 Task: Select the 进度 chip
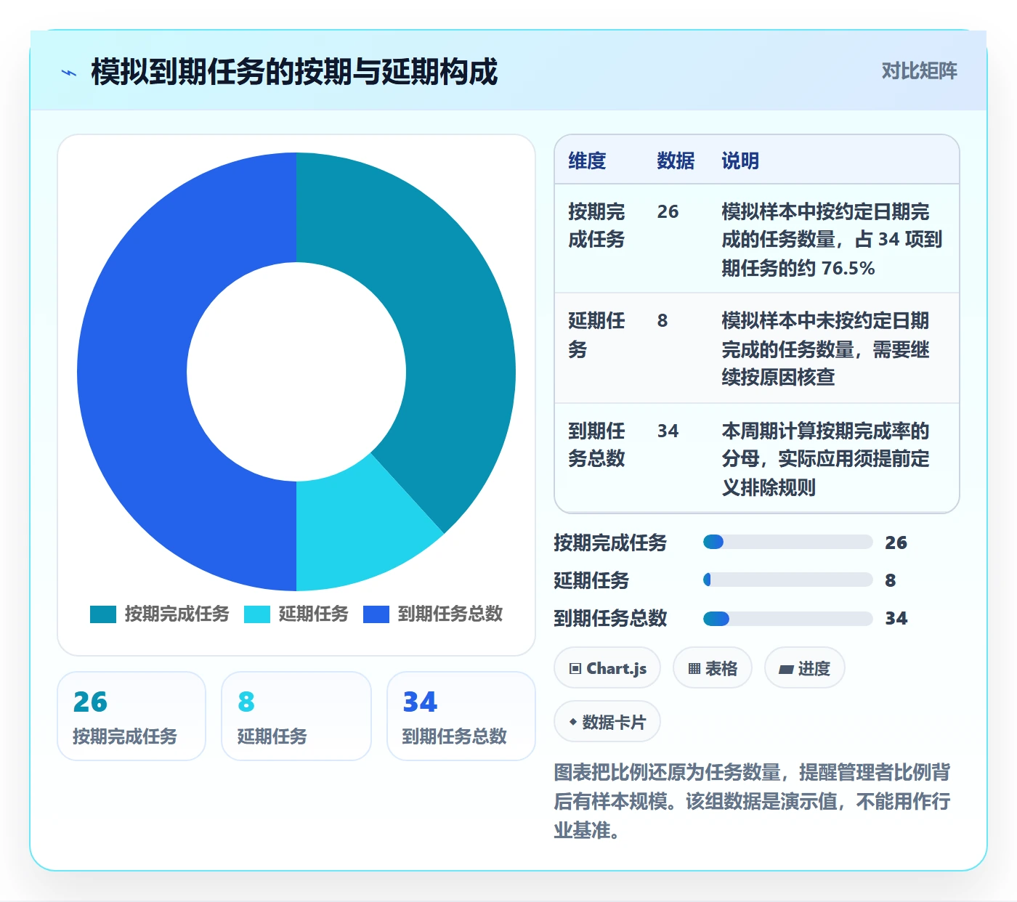(804, 668)
